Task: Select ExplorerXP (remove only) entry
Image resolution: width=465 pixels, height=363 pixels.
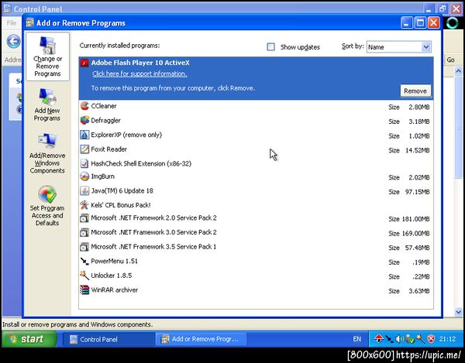Action: point(256,135)
